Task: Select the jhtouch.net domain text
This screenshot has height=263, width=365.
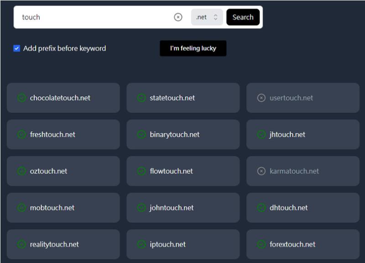Action: click(x=287, y=134)
